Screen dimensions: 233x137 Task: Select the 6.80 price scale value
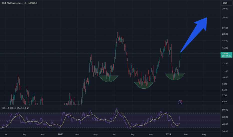(x=224, y=101)
